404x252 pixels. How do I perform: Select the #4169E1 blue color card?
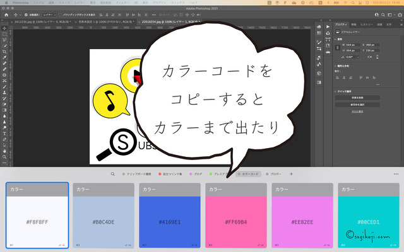click(170, 215)
